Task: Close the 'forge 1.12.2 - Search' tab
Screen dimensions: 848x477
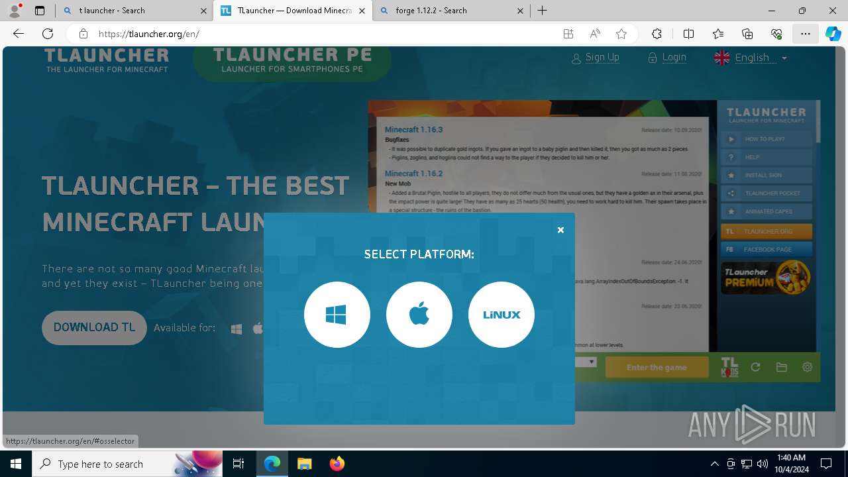Action: [520, 11]
